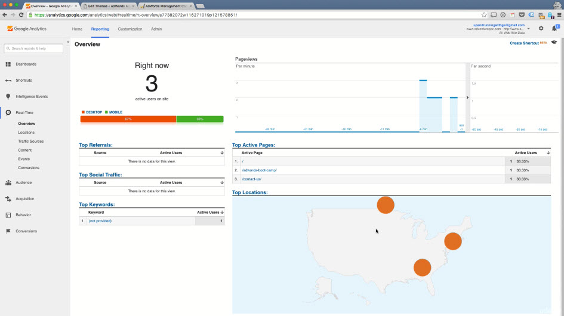Open the Admin tab
The height and width of the screenshot is (316, 564).
(x=156, y=29)
